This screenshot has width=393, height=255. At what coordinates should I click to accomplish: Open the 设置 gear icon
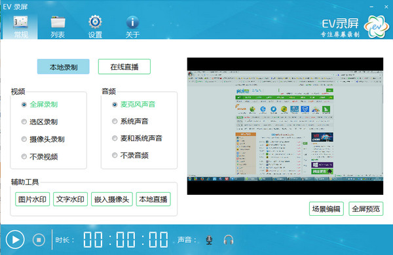pyautogui.click(x=95, y=22)
